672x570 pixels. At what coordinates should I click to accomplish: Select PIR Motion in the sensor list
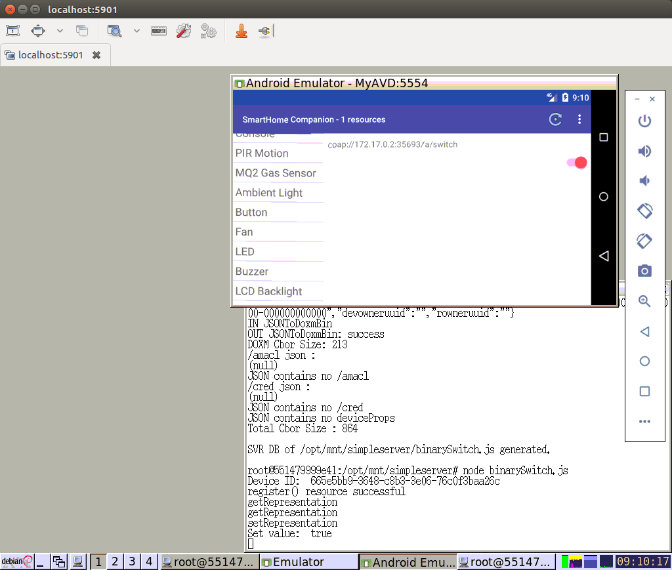pos(278,153)
